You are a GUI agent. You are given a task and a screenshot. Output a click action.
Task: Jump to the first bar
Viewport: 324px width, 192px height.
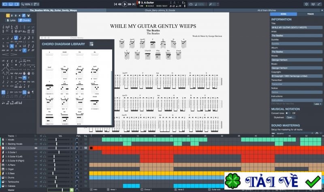[115, 4]
